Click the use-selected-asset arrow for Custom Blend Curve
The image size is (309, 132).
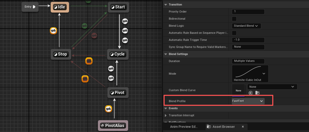click(x=251, y=93)
